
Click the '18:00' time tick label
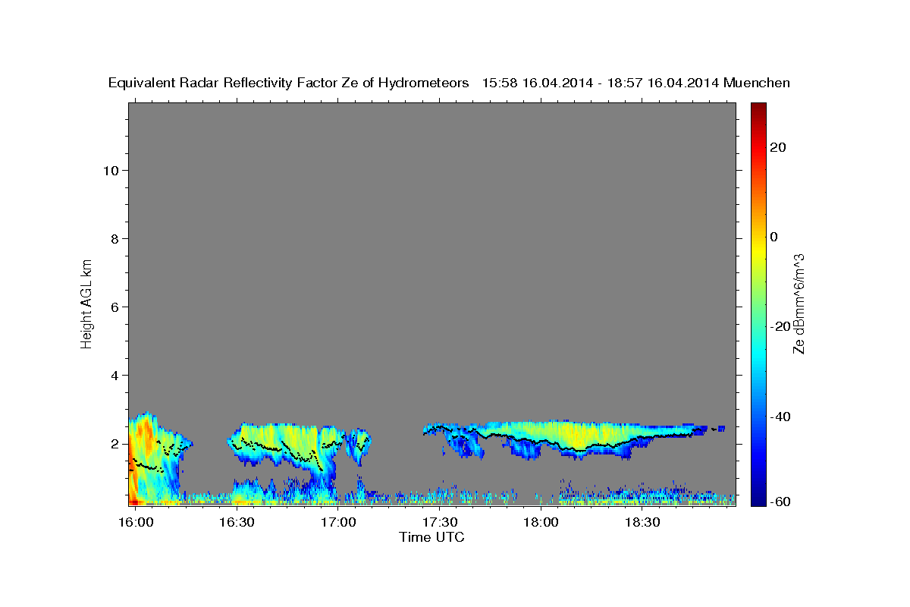pyautogui.click(x=541, y=523)
